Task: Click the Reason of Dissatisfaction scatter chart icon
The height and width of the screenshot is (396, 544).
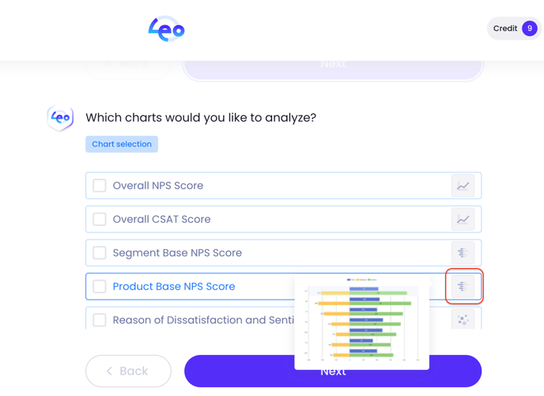Action: click(x=463, y=319)
